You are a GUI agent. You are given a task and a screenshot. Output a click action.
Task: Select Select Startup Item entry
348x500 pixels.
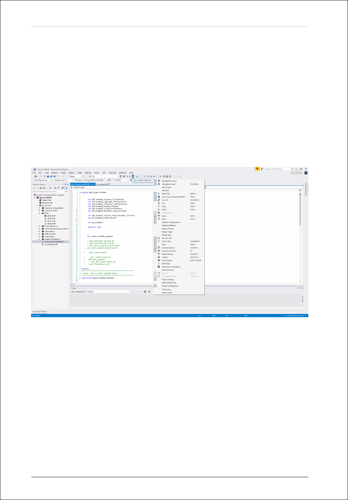169,283
